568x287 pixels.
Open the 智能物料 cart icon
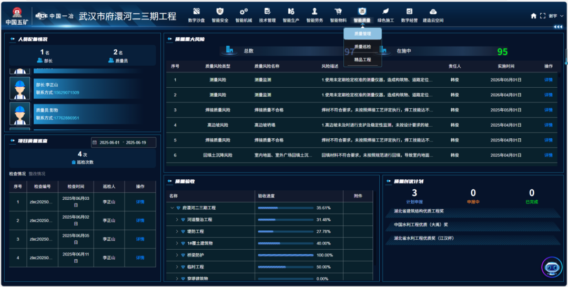338,12
